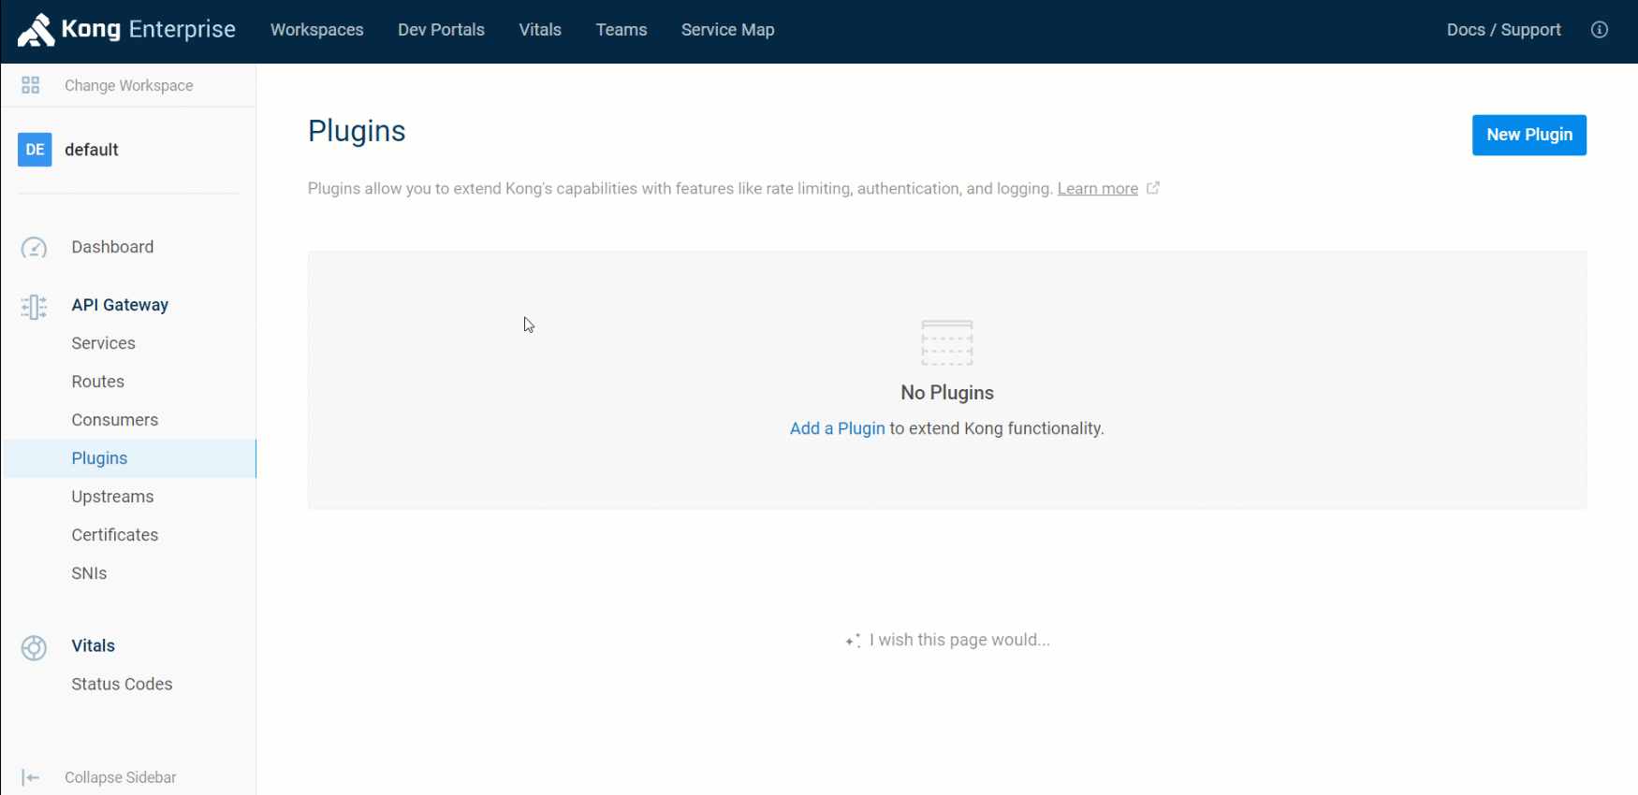Select Vitals section heading in sidebar
The image size is (1638, 795).
point(93,645)
